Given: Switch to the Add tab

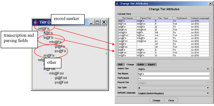Looking at the screenshot, I should [120, 64].
